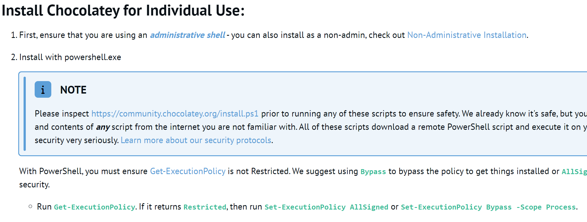Open the administrative shell link

[x=187, y=35]
